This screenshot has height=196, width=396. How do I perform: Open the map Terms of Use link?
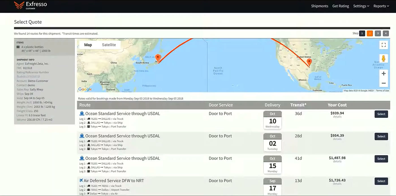382,91
